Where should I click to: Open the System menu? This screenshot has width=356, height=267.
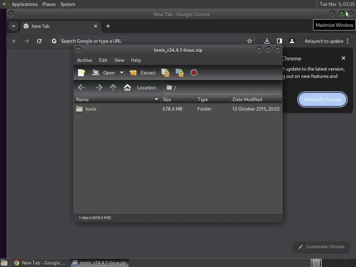pos(68,4)
